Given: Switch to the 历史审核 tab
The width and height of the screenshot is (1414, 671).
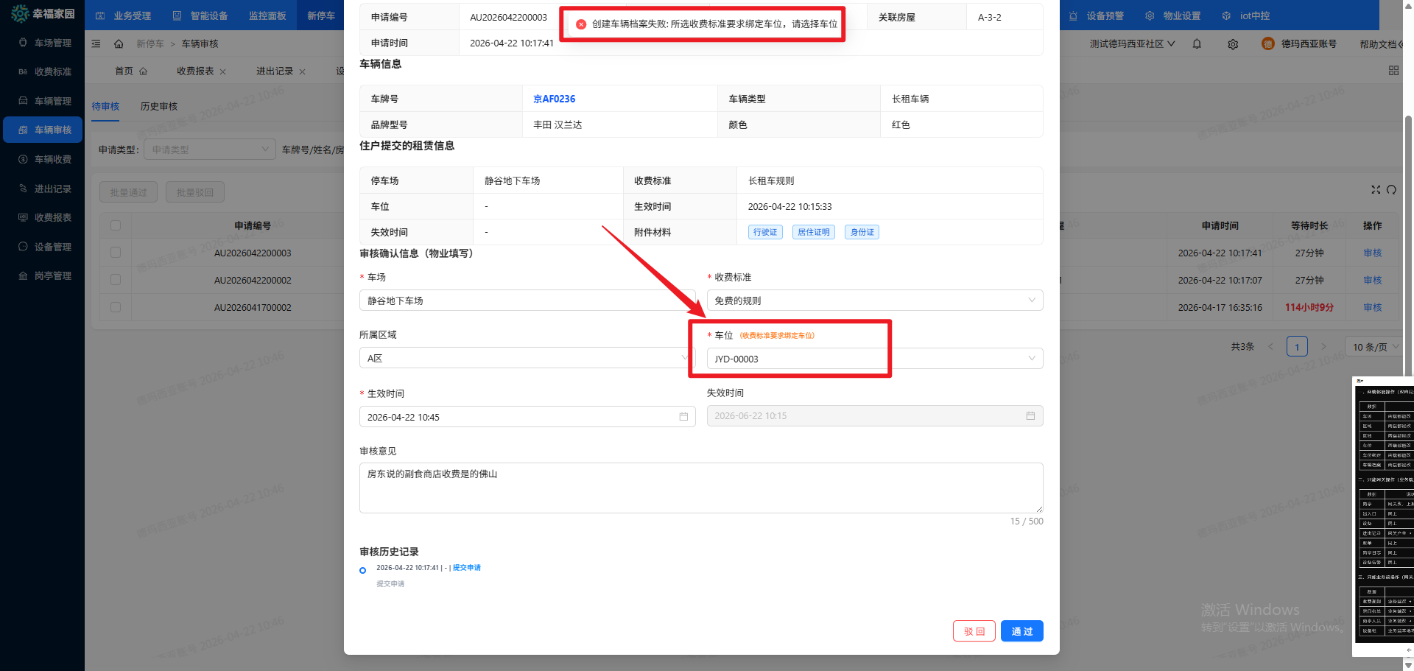Looking at the screenshot, I should point(159,107).
